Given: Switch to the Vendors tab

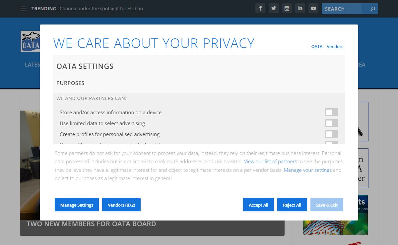Looking at the screenshot, I should [335, 47].
